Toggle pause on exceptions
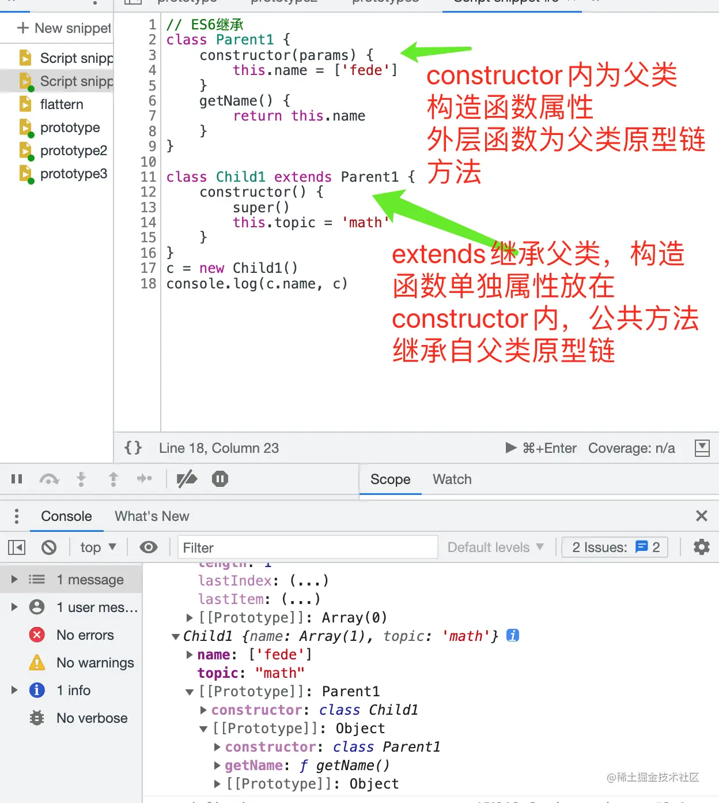 click(x=220, y=479)
